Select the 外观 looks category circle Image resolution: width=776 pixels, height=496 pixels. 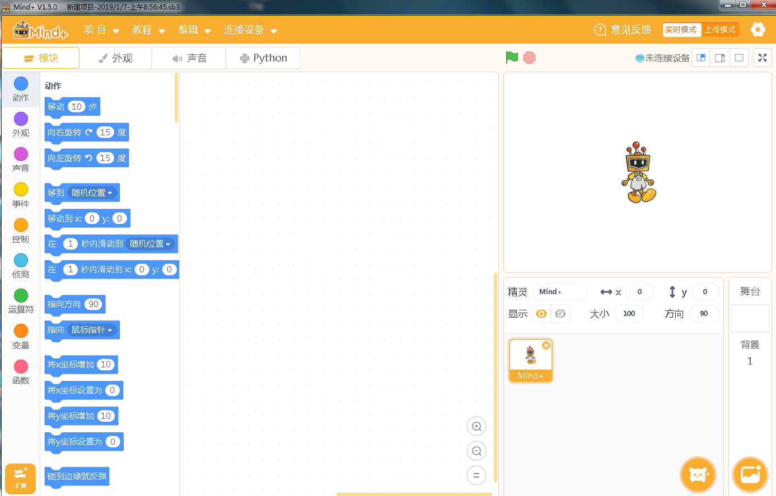[21, 119]
